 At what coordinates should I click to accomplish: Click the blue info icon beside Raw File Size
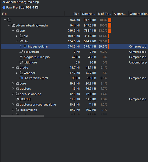(x=4, y=7)
